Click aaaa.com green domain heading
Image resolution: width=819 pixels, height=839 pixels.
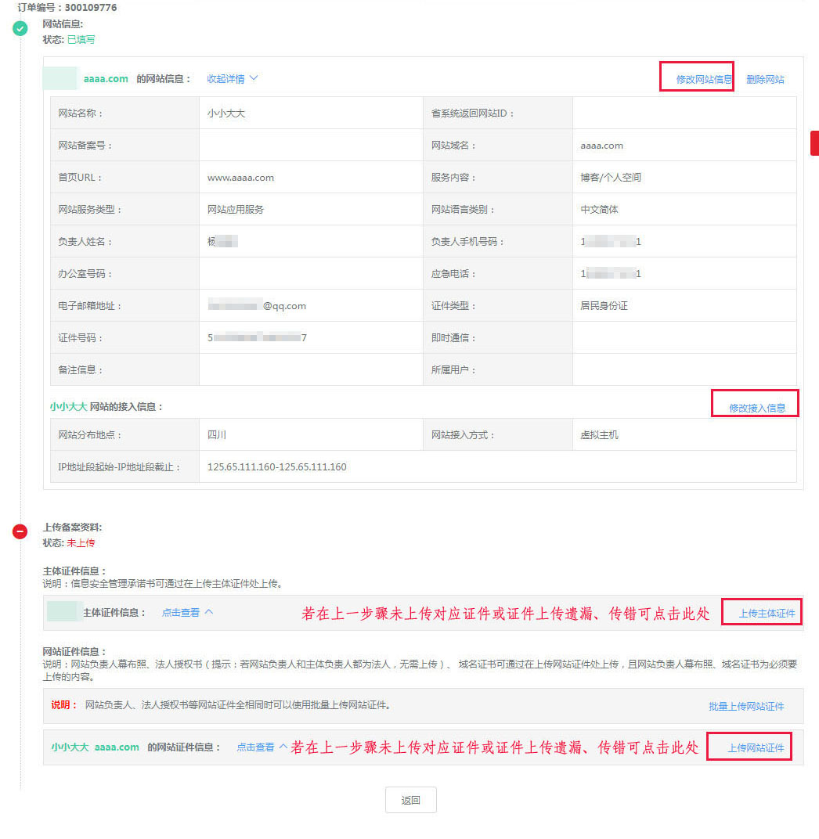point(106,78)
